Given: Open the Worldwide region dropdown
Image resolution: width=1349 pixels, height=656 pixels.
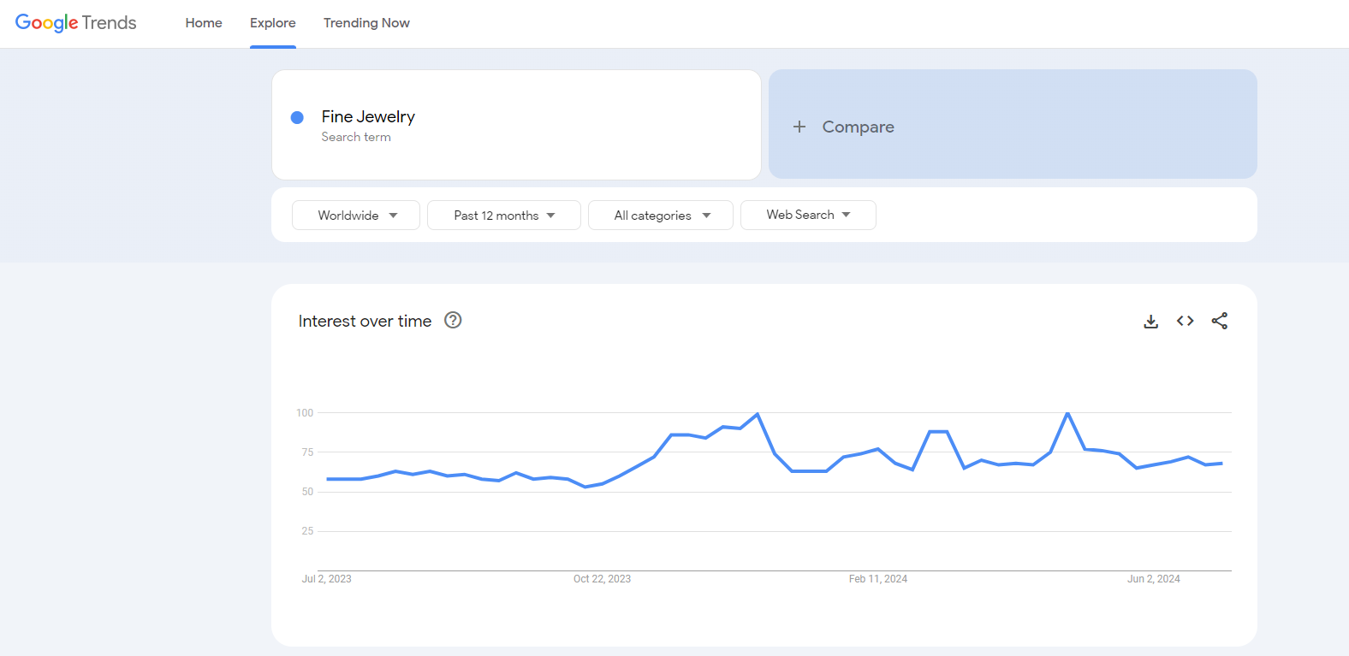Looking at the screenshot, I should pyautogui.click(x=356, y=215).
